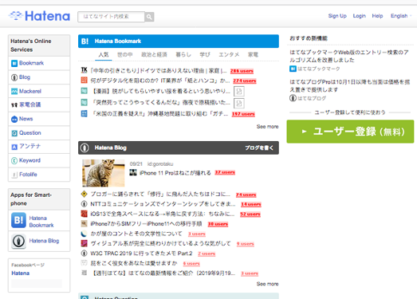The width and height of the screenshot is (417, 299).
Task: Select the 暮らし tab
Action: pyautogui.click(x=183, y=55)
